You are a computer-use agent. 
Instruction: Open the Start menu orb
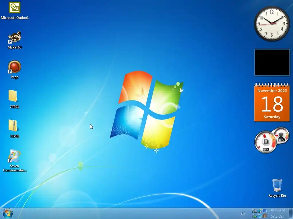8,213
